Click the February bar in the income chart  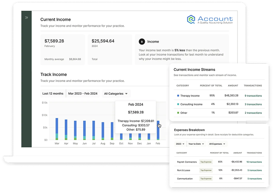pyautogui.click(x=157, y=130)
